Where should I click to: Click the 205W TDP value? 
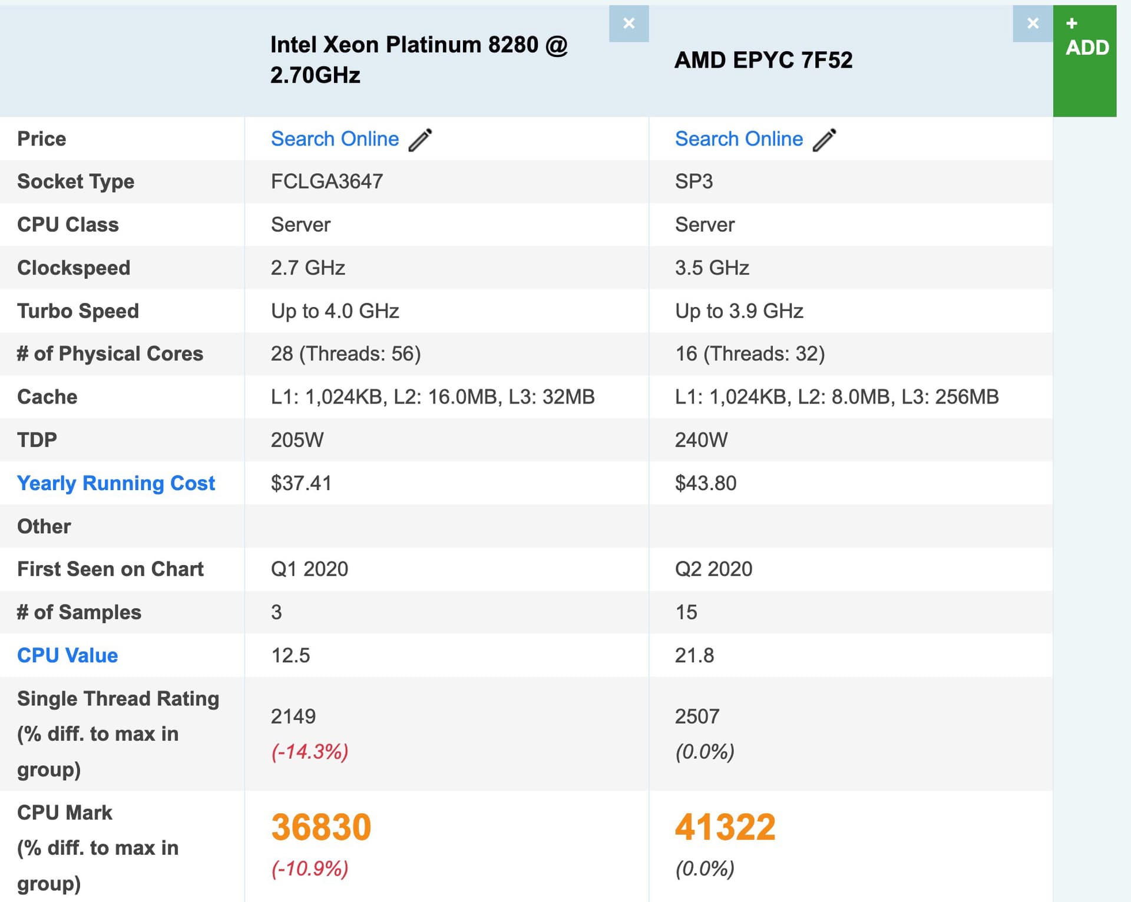point(297,440)
